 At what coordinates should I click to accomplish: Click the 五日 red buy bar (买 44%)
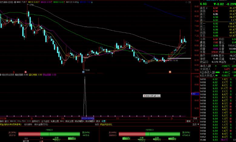click(x=132, y=134)
